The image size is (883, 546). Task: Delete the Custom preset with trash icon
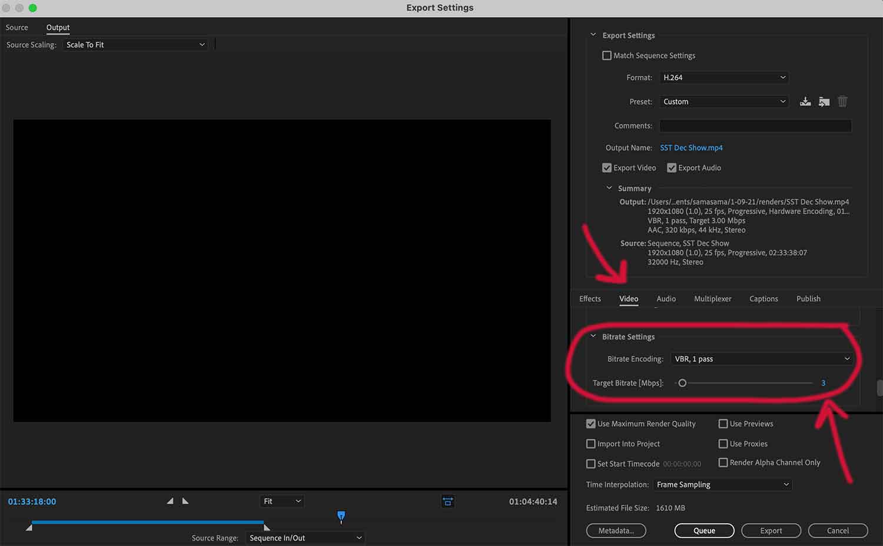pos(842,101)
